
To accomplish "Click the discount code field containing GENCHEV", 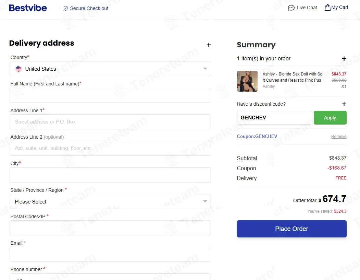I will (274, 118).
